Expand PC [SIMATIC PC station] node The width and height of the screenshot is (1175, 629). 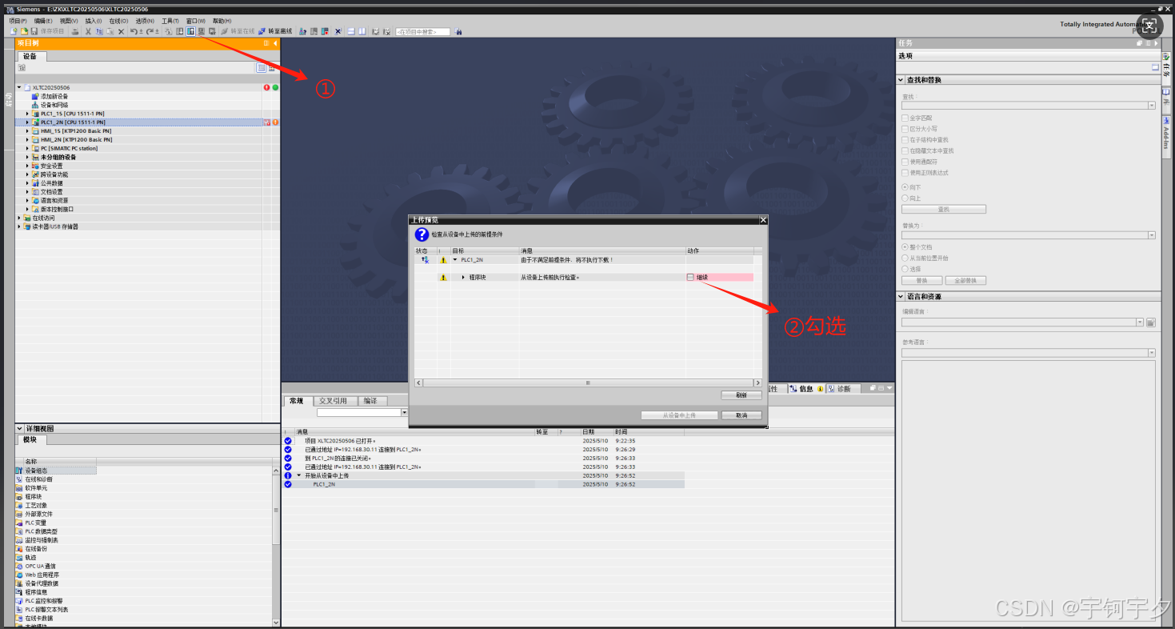tap(27, 148)
